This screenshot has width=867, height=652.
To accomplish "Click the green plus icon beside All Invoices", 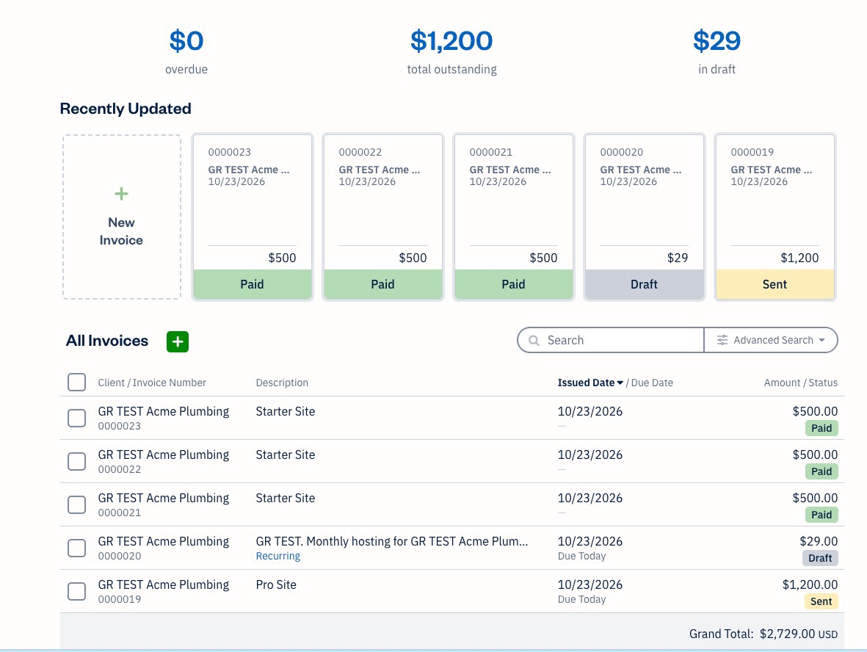I will tap(178, 341).
